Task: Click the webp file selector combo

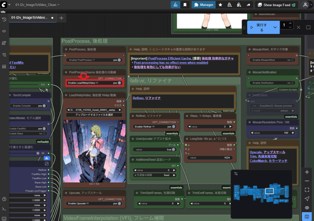Action: coord(94,110)
